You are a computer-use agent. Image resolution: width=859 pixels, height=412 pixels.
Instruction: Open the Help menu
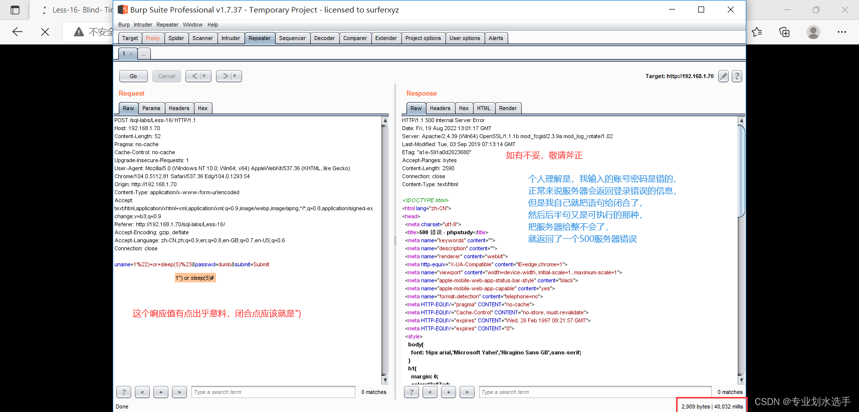click(212, 25)
